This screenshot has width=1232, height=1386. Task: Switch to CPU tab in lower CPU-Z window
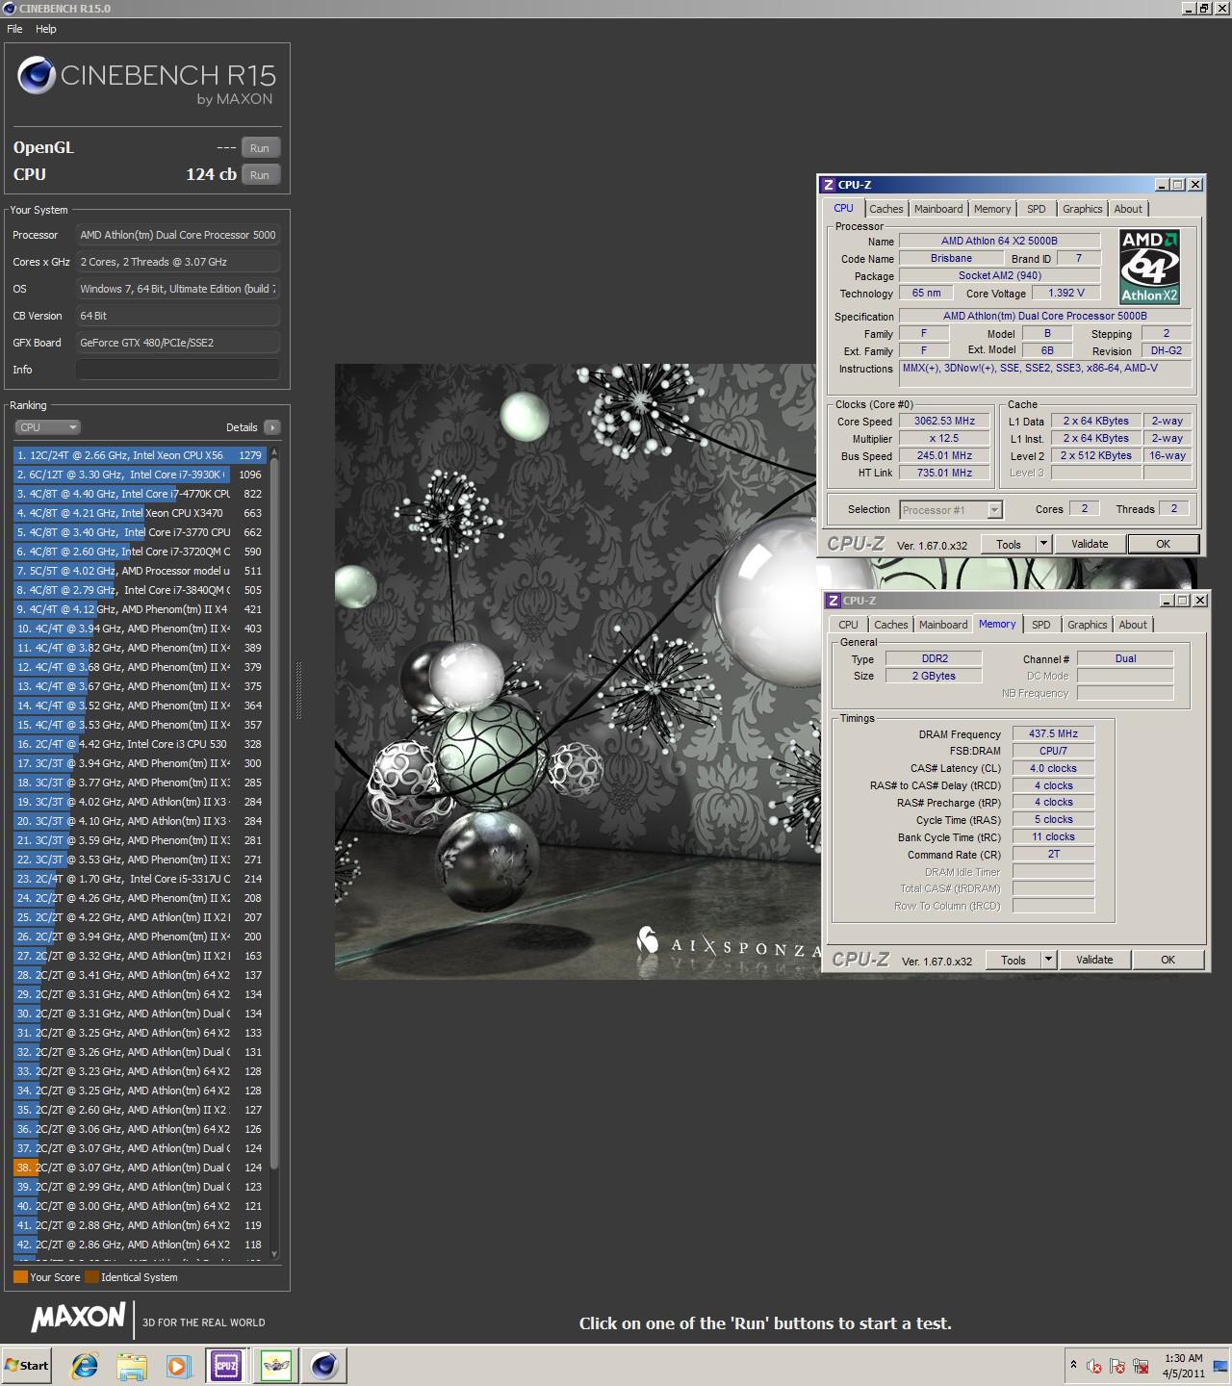pos(848,625)
